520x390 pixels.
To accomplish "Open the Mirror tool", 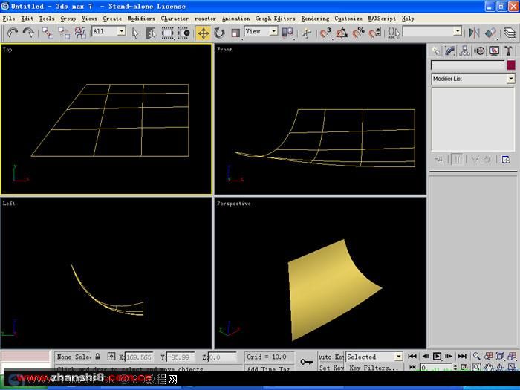I will click(474, 33).
